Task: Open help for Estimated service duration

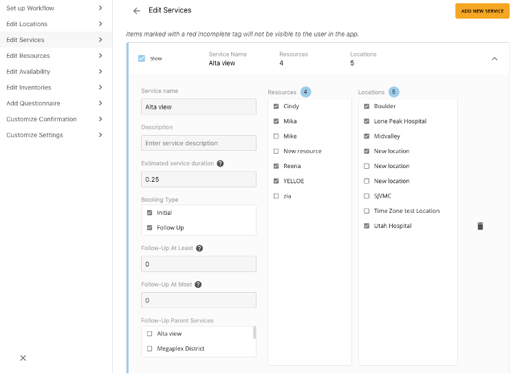Action: tap(220, 163)
